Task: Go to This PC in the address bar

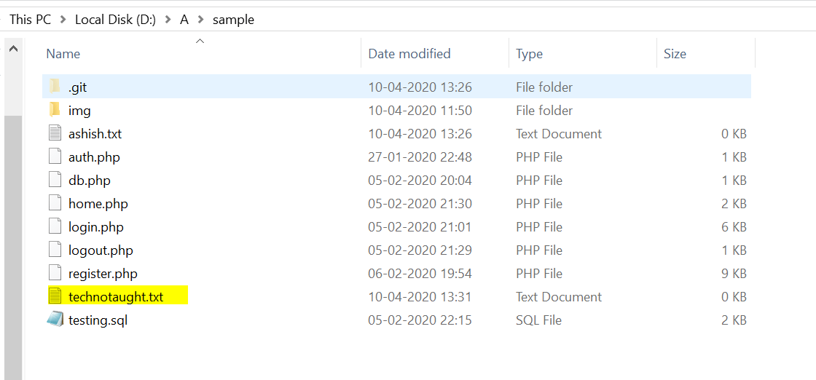Action: click(x=31, y=20)
